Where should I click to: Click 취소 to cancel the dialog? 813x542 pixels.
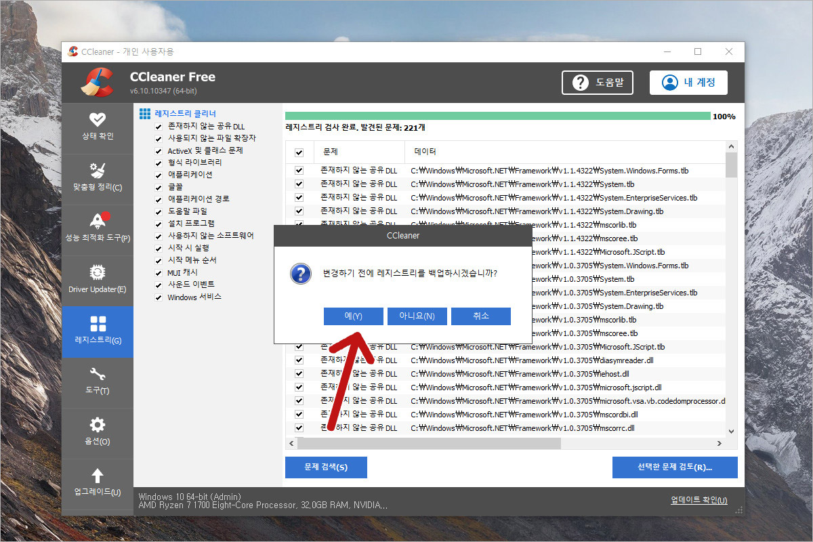(481, 316)
